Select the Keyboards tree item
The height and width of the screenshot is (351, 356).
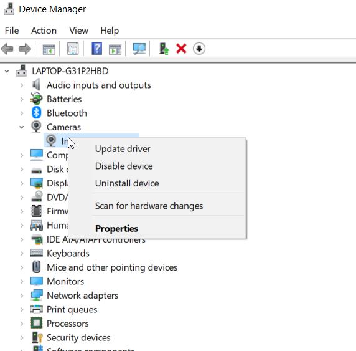[68, 253]
